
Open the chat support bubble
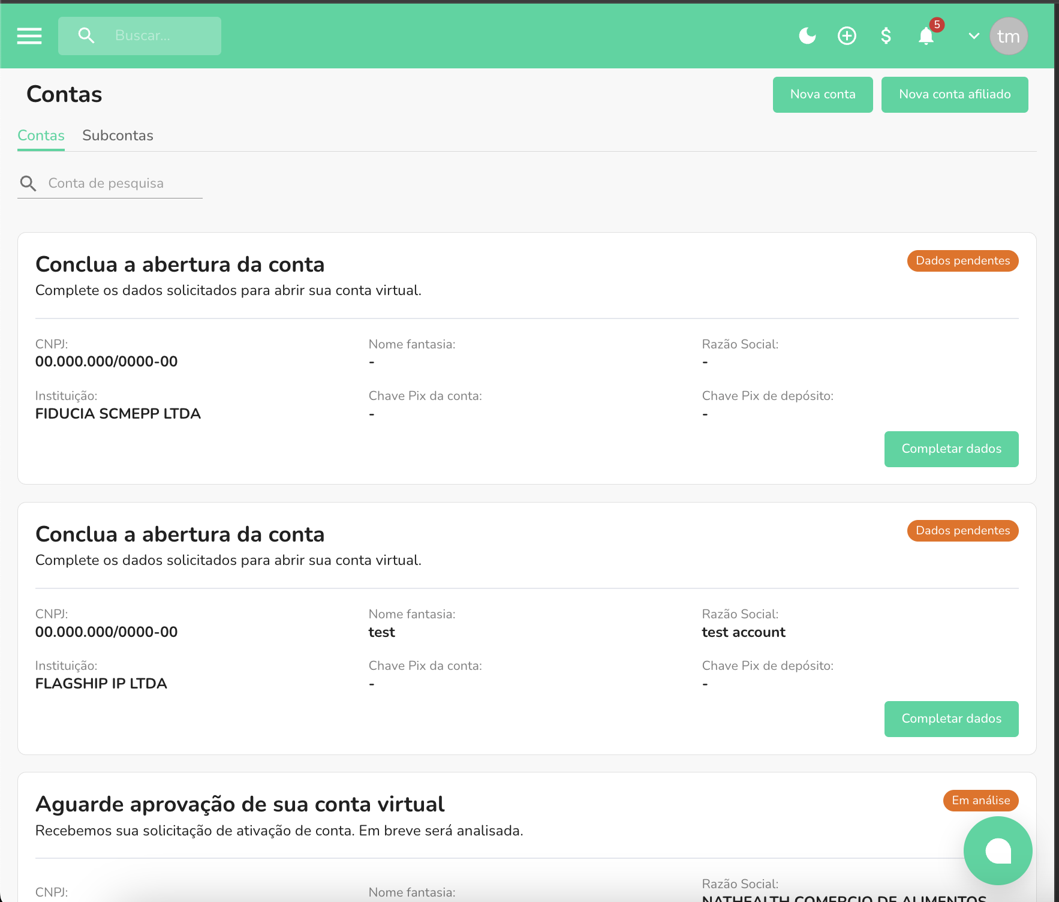click(x=998, y=850)
